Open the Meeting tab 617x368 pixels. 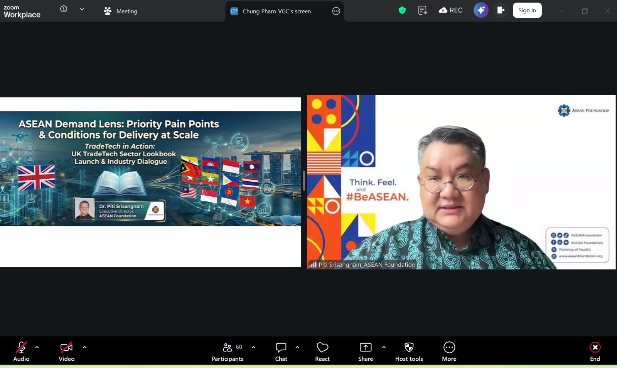(120, 11)
